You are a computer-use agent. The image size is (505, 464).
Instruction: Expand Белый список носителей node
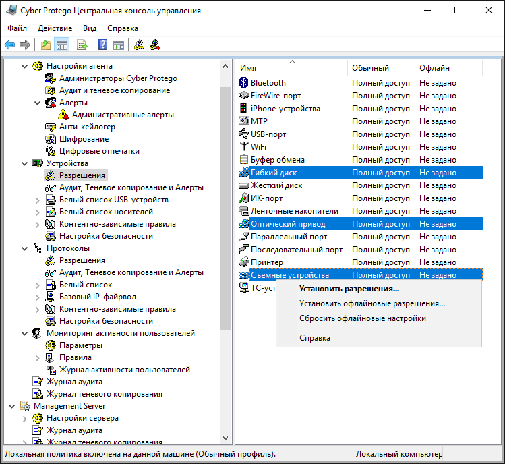(37, 212)
